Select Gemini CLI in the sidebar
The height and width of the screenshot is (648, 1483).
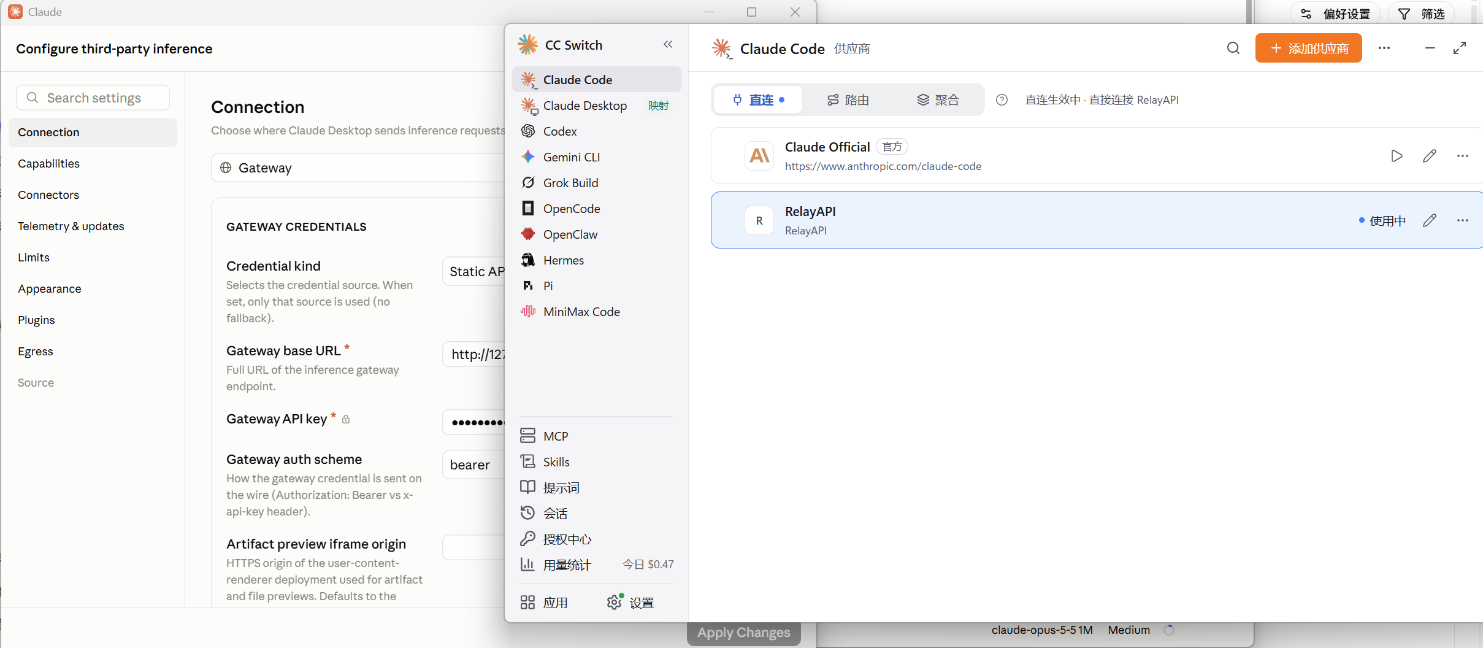point(596,157)
